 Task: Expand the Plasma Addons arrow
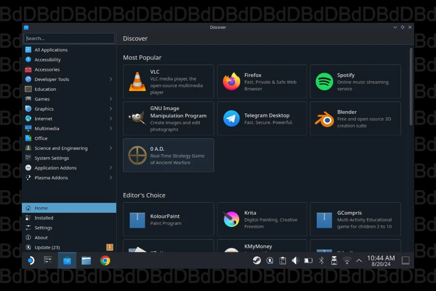110,178
